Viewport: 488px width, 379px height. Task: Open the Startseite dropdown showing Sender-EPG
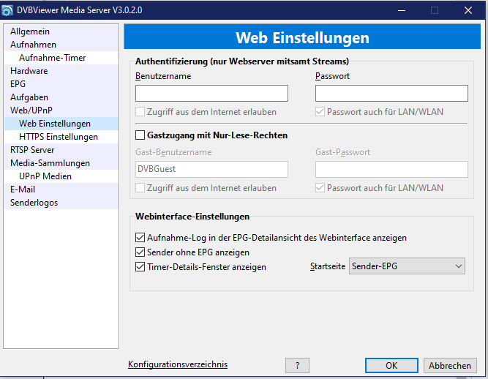pyautogui.click(x=407, y=266)
